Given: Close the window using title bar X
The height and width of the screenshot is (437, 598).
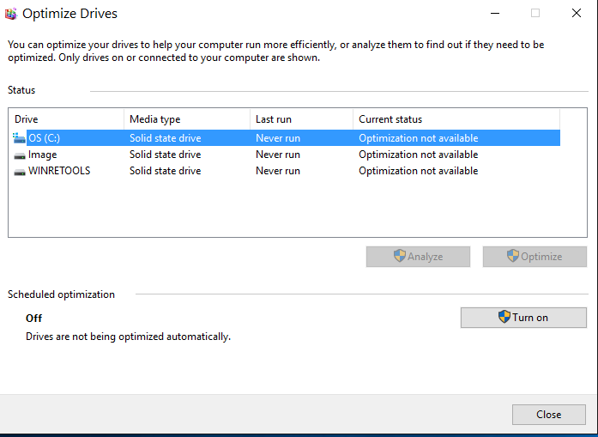Looking at the screenshot, I should point(574,13).
